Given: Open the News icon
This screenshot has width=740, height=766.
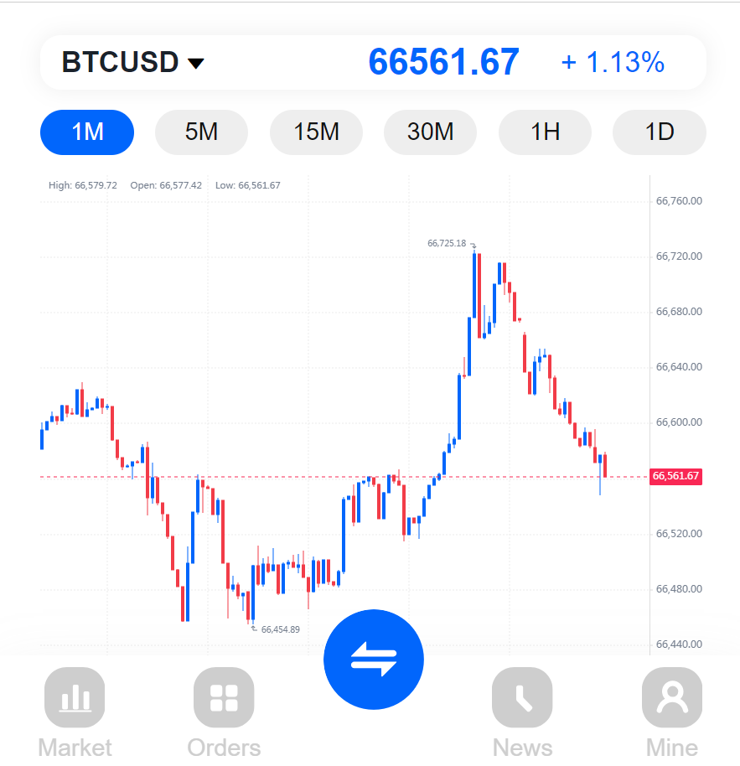Looking at the screenshot, I should (x=522, y=697).
